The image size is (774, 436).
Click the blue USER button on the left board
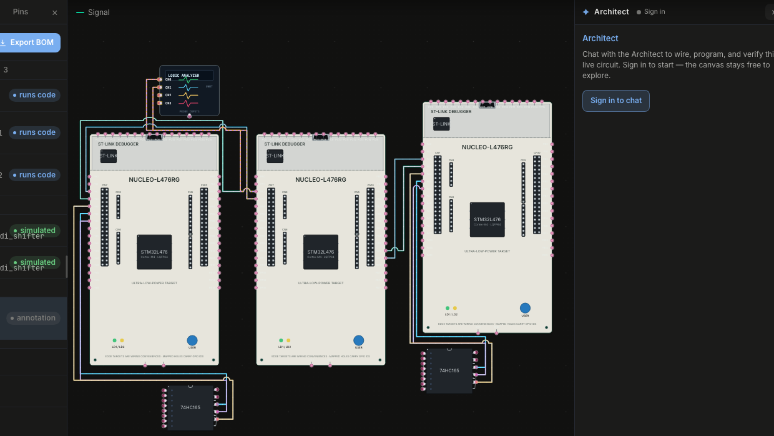coord(192,340)
